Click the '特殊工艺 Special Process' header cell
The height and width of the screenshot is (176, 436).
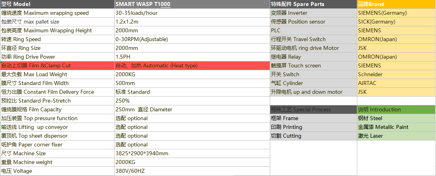point(313,110)
